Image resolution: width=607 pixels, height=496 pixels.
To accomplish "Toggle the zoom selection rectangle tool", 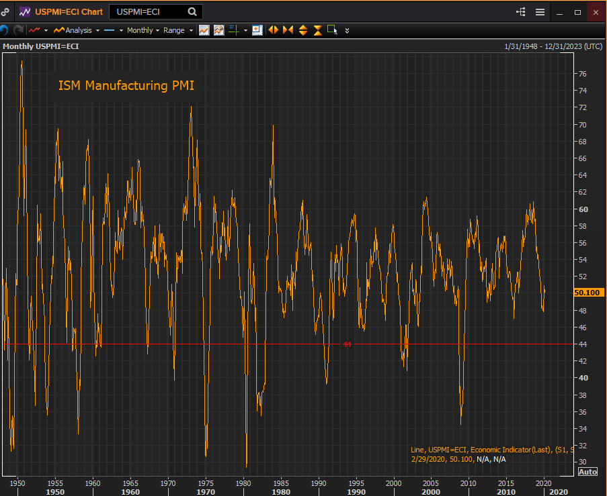I will point(332,30).
